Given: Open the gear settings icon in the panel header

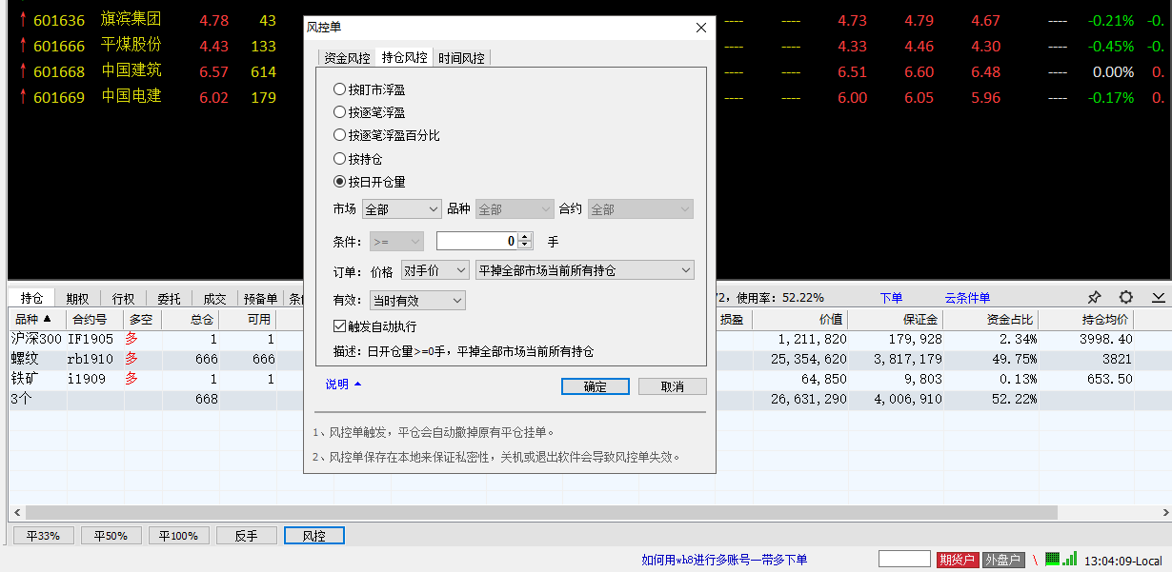Looking at the screenshot, I should coord(1126,297).
